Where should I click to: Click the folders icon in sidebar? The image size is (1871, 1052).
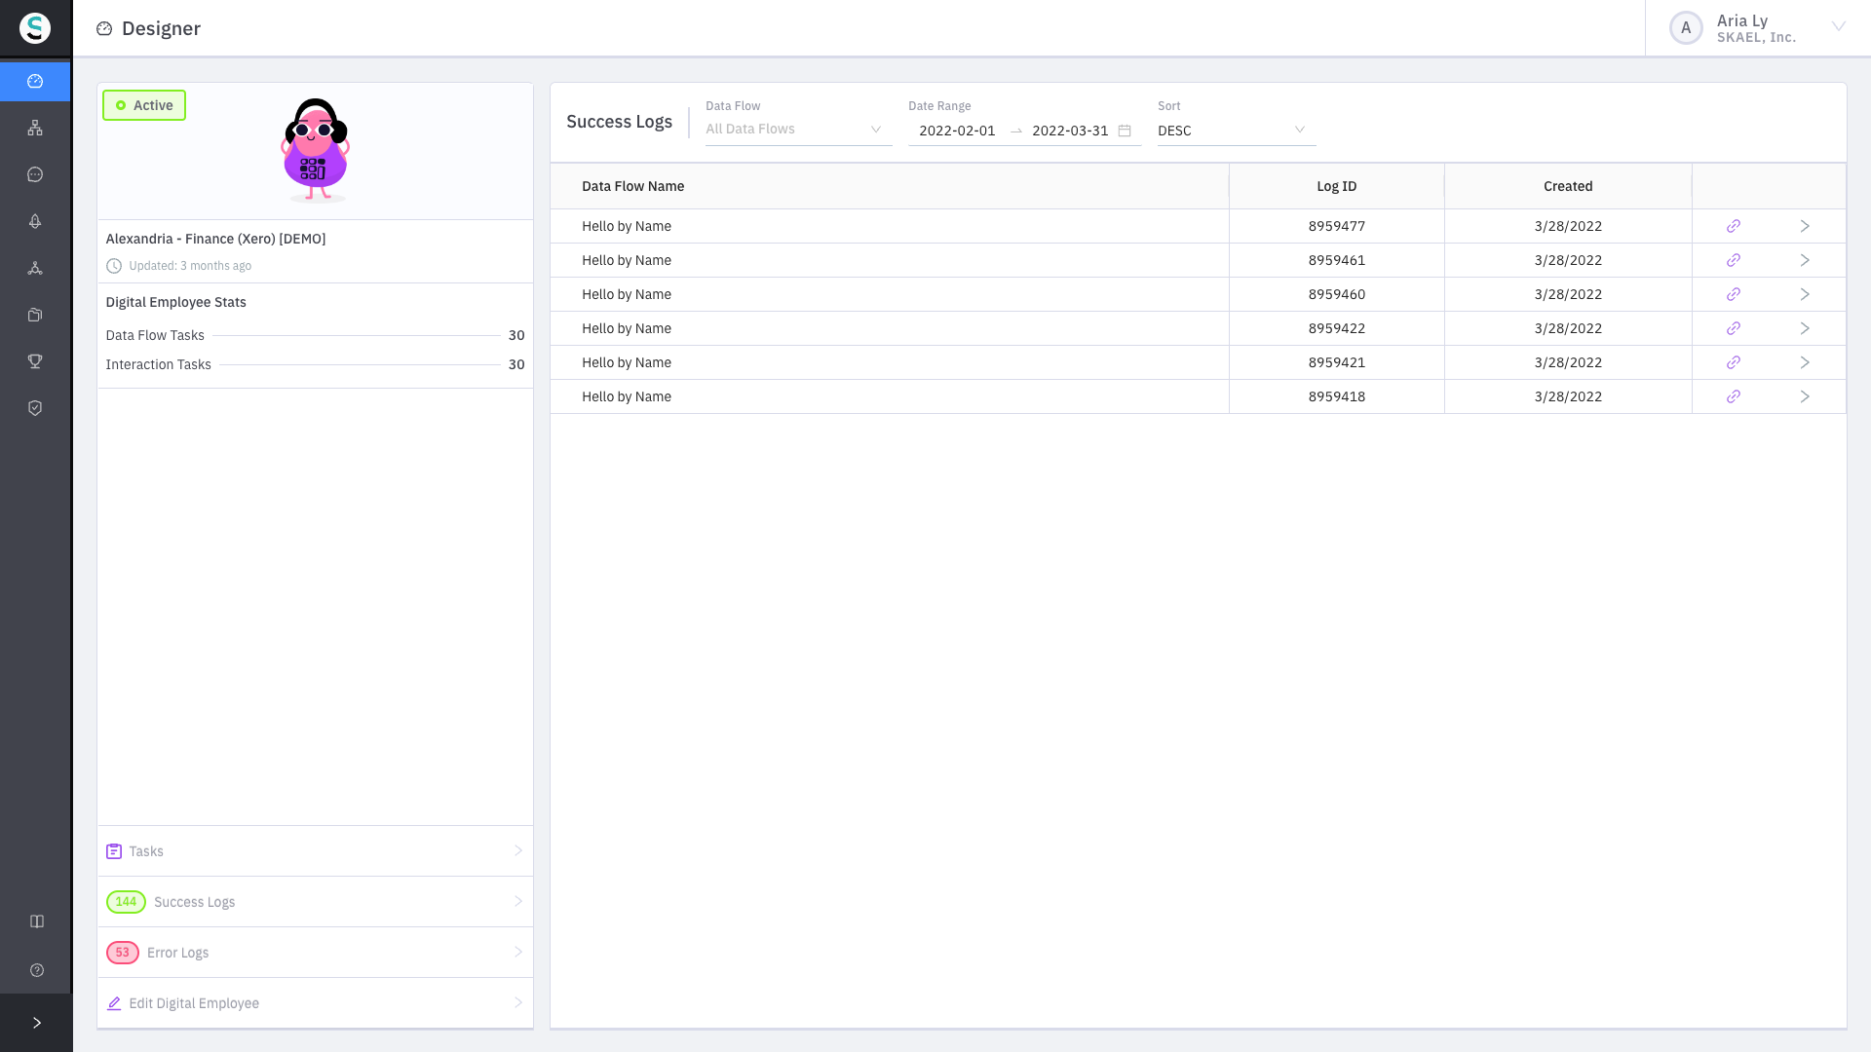pyautogui.click(x=35, y=315)
